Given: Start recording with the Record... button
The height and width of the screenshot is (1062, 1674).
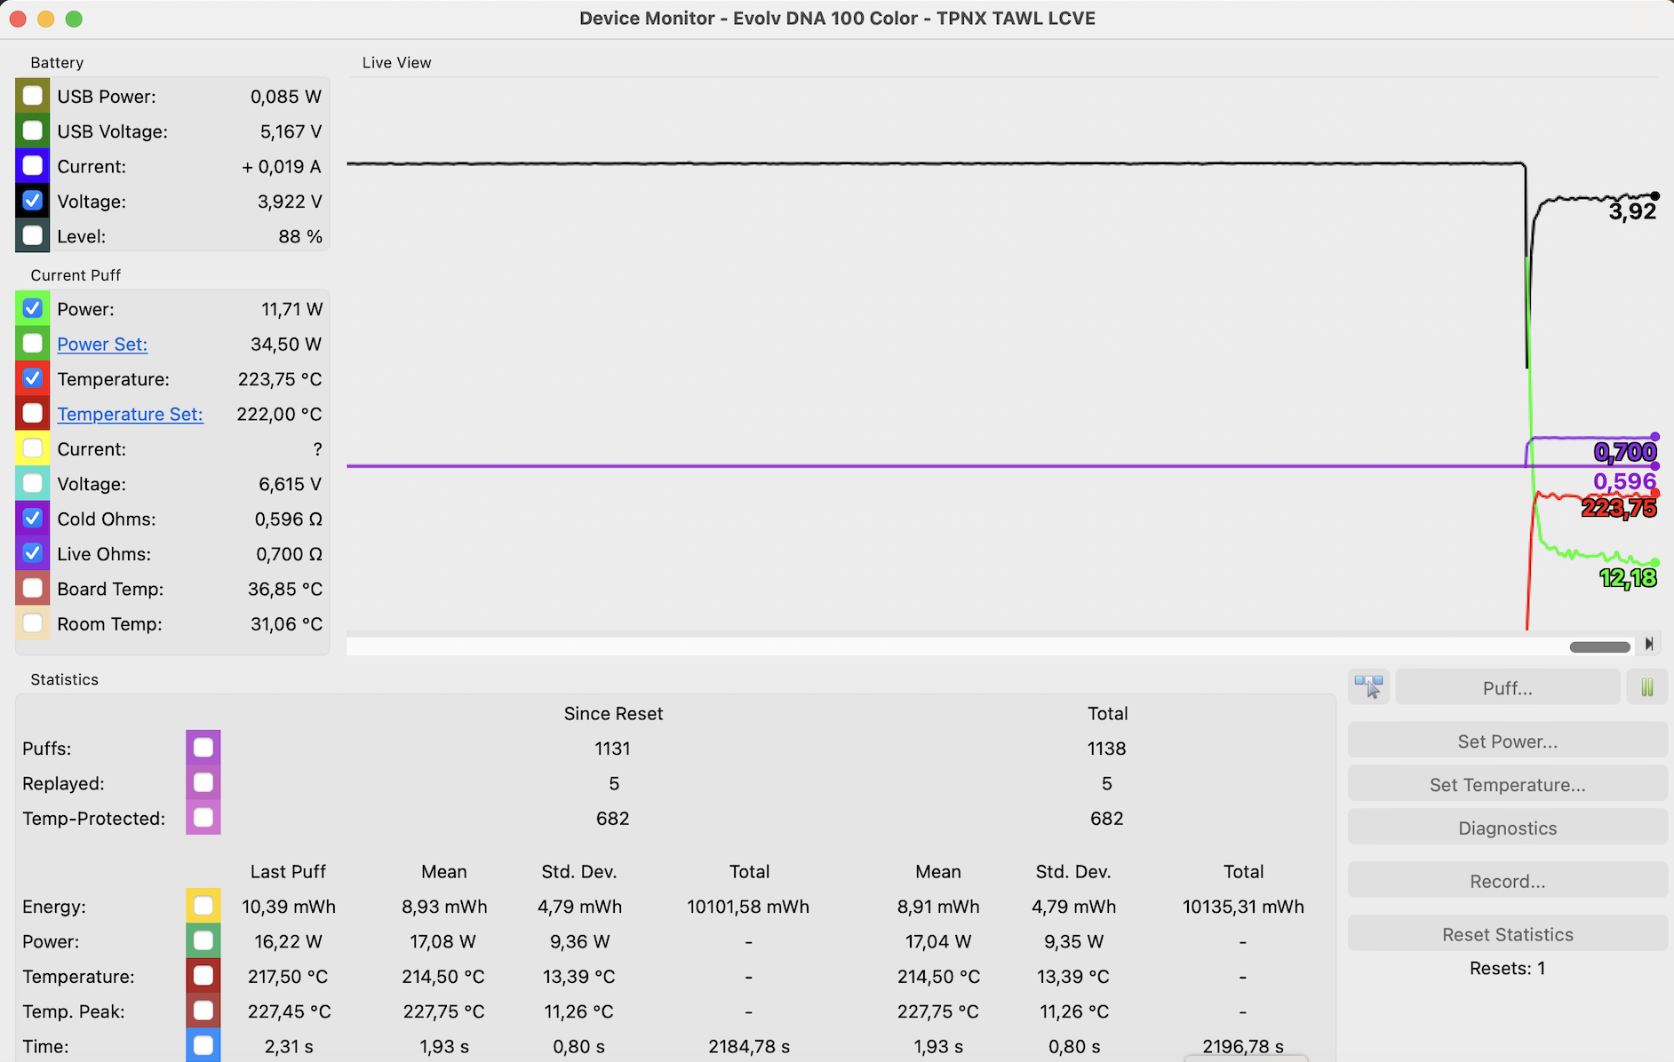Looking at the screenshot, I should coord(1507,882).
